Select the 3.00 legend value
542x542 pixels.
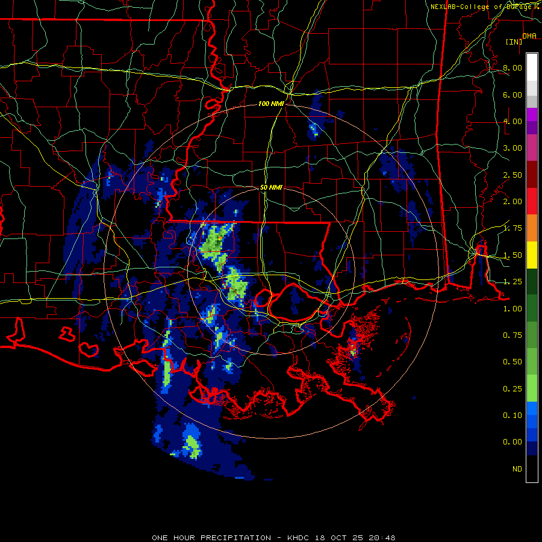point(512,148)
